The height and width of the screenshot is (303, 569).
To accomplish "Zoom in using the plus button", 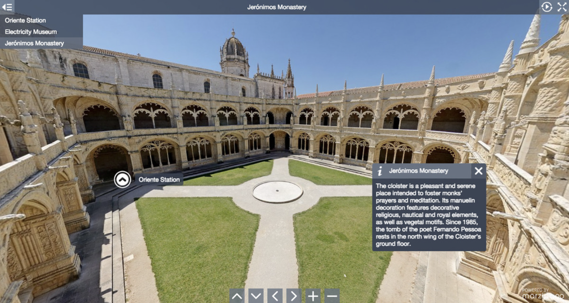I will (x=313, y=296).
